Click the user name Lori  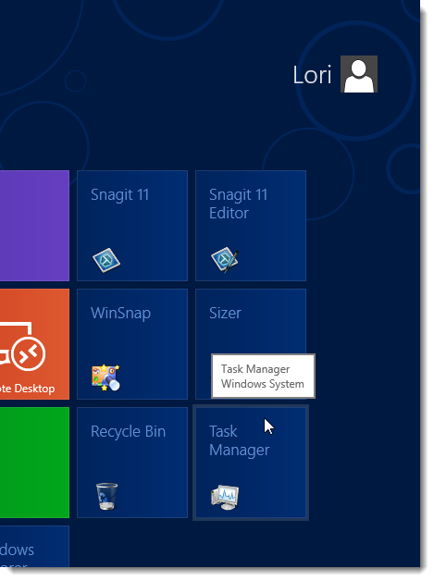[x=312, y=75]
